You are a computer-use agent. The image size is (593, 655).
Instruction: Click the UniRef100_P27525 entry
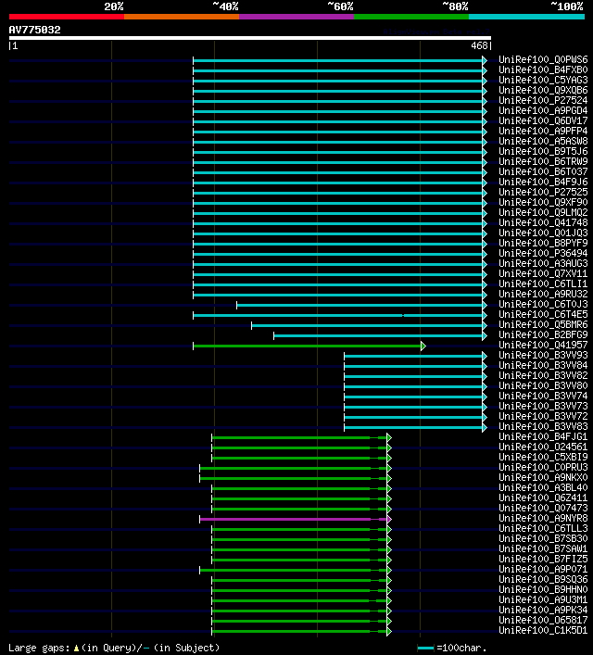543,192
